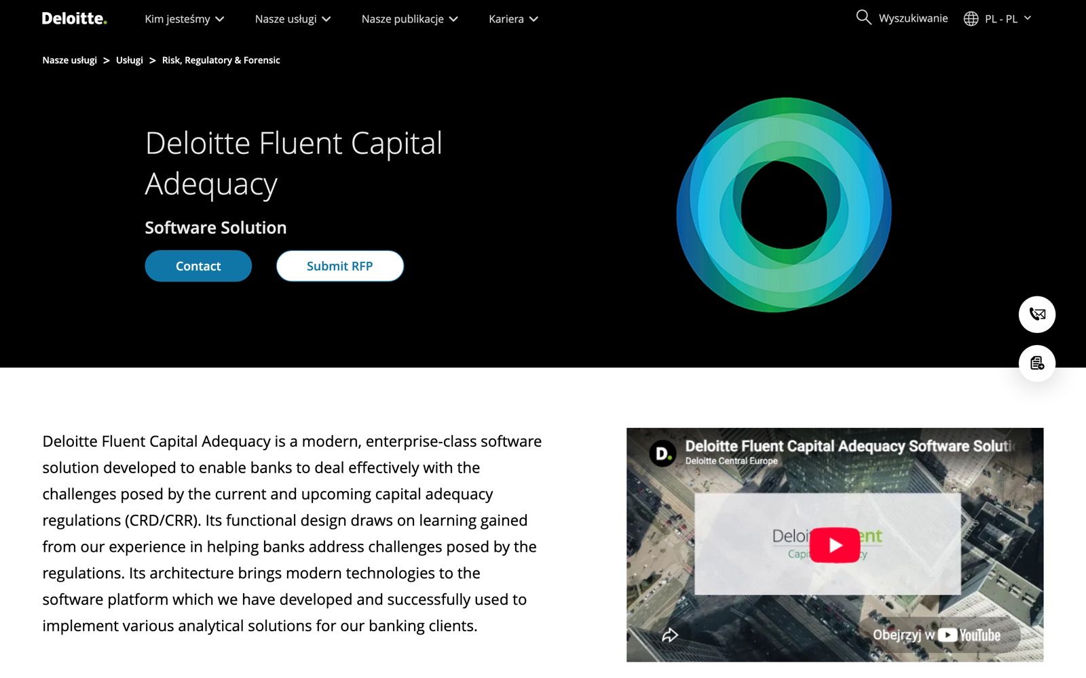Image resolution: width=1086 pixels, height=678 pixels.
Task: Open search via magnifying glass icon
Action: pos(863,18)
